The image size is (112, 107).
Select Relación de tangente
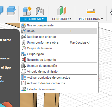(59, 60)
